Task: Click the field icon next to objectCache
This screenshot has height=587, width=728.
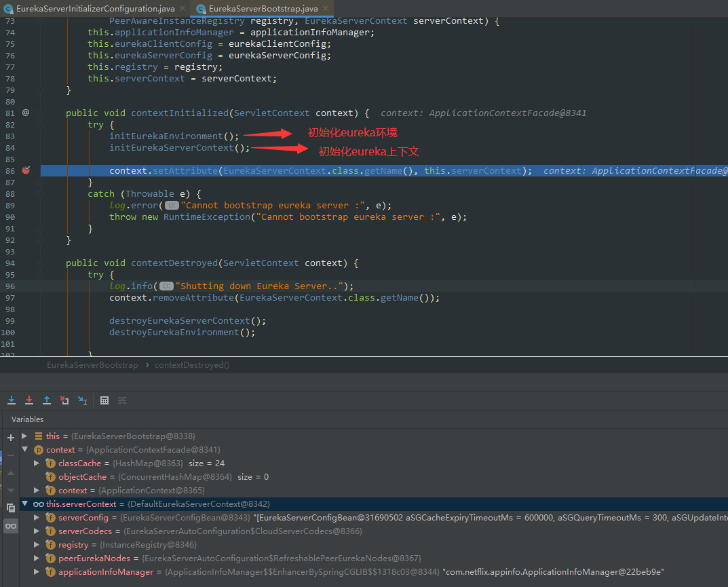Action: (x=51, y=477)
